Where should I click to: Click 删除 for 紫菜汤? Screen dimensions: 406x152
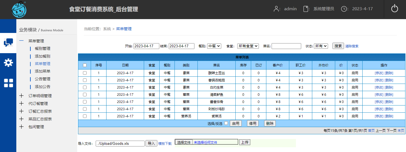point(389,116)
